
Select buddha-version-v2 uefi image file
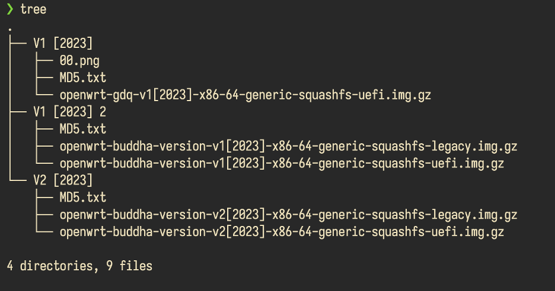pyautogui.click(x=282, y=232)
